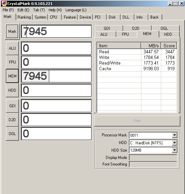Switch to the Device tab

(x=85, y=17)
